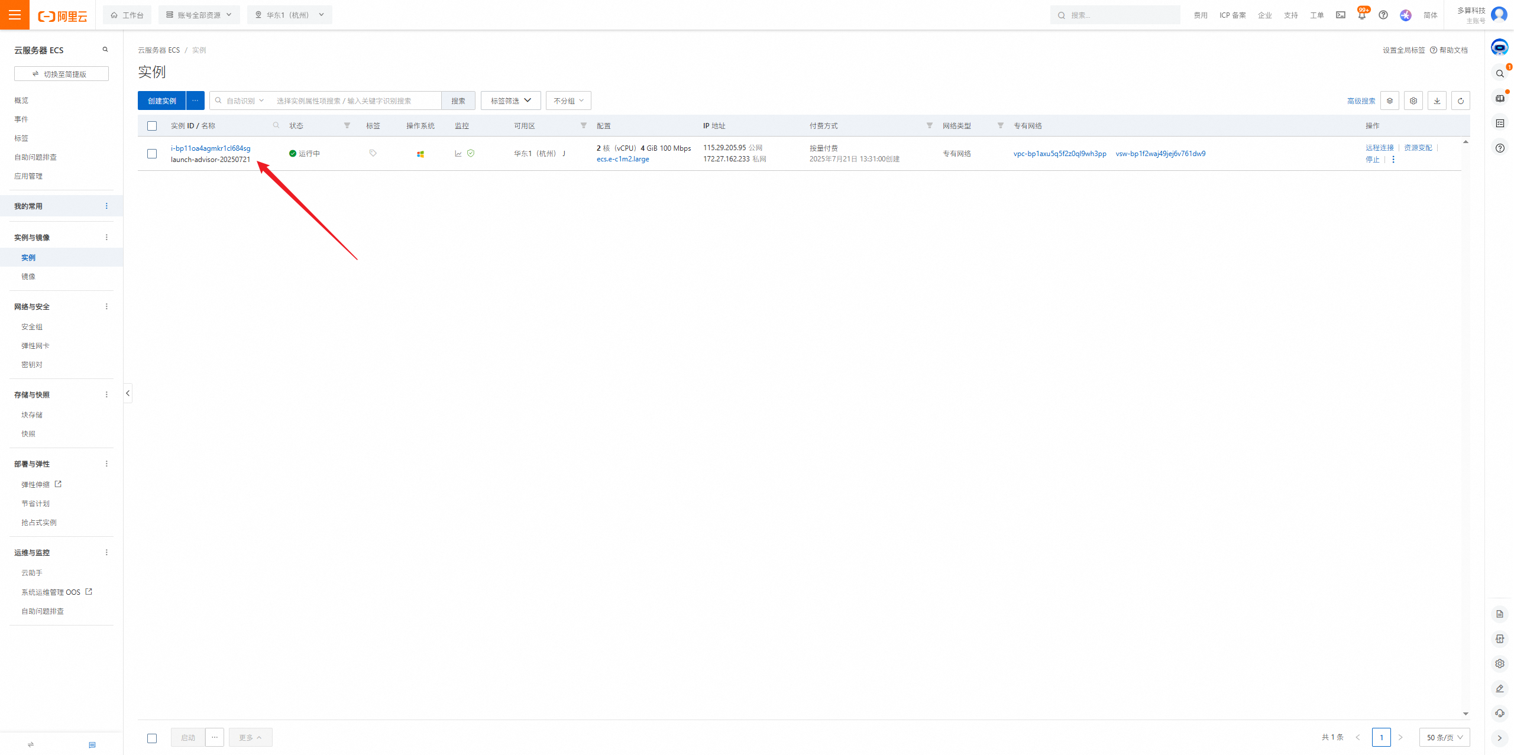The height and width of the screenshot is (755, 1514).
Task: Click the refresh icon in instance toolbar
Action: pyautogui.click(x=1460, y=101)
